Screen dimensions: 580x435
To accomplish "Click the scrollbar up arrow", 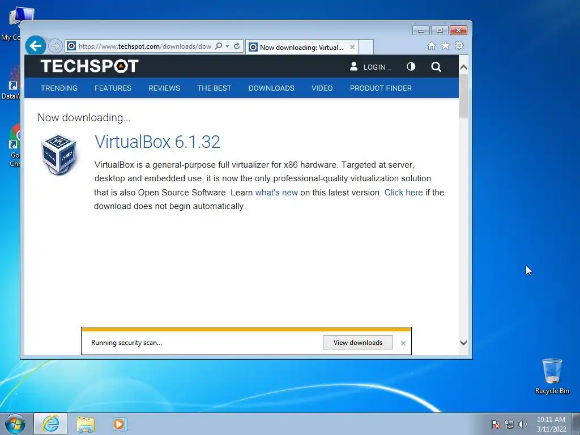I will (463, 67).
